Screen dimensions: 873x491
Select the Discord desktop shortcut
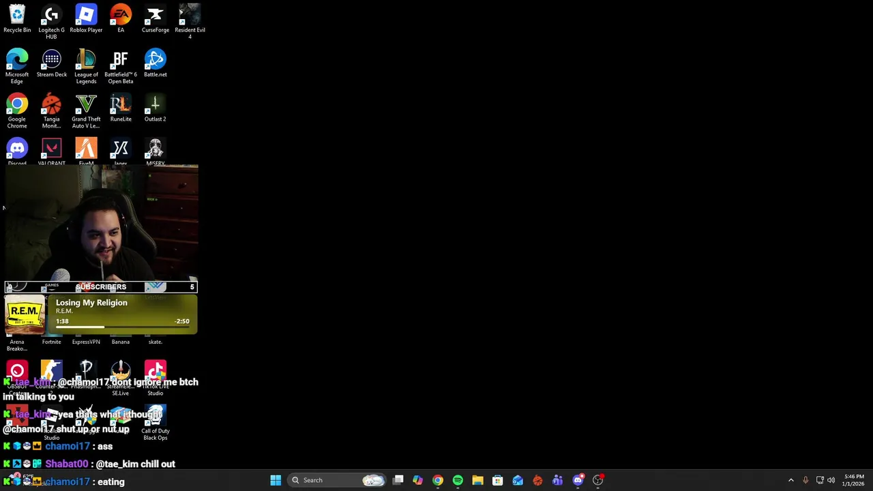pyautogui.click(x=17, y=151)
